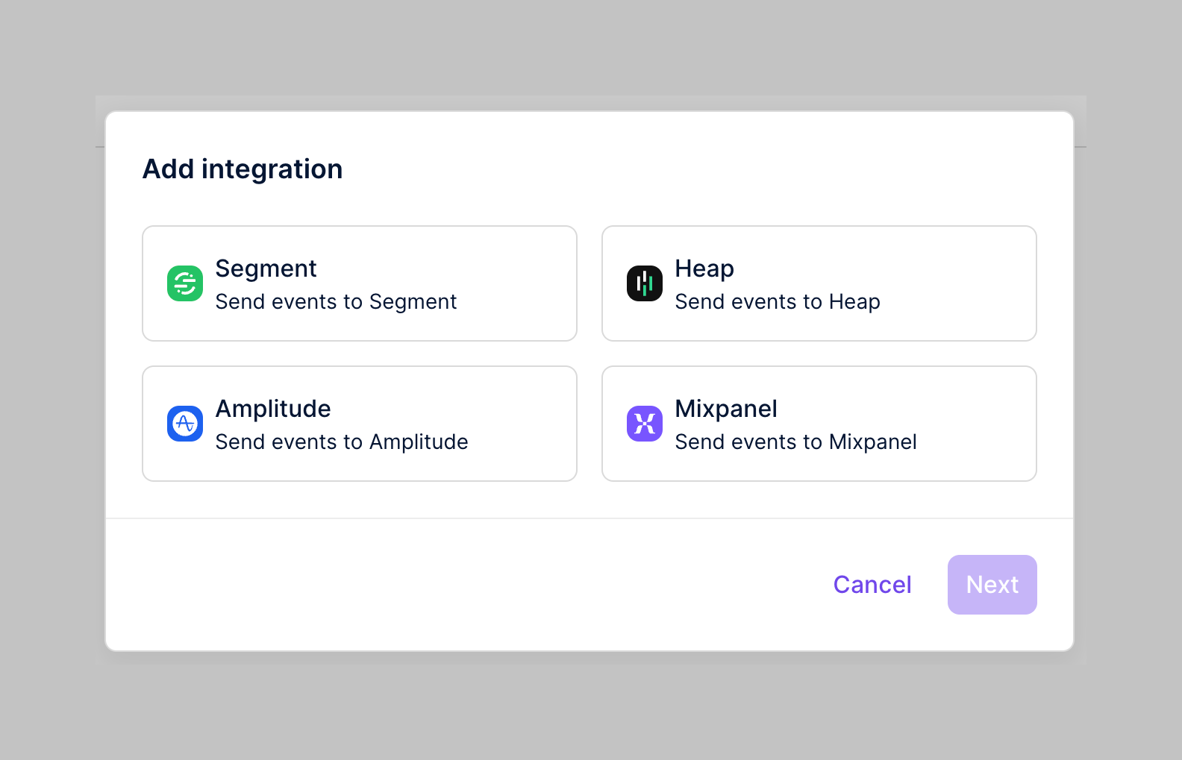Click the "Send events to Amplitude" description
The image size is (1182, 760).
(x=342, y=442)
